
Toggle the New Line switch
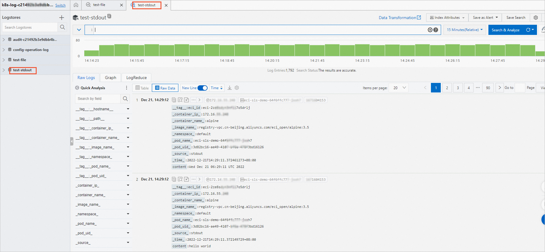pos(203,88)
